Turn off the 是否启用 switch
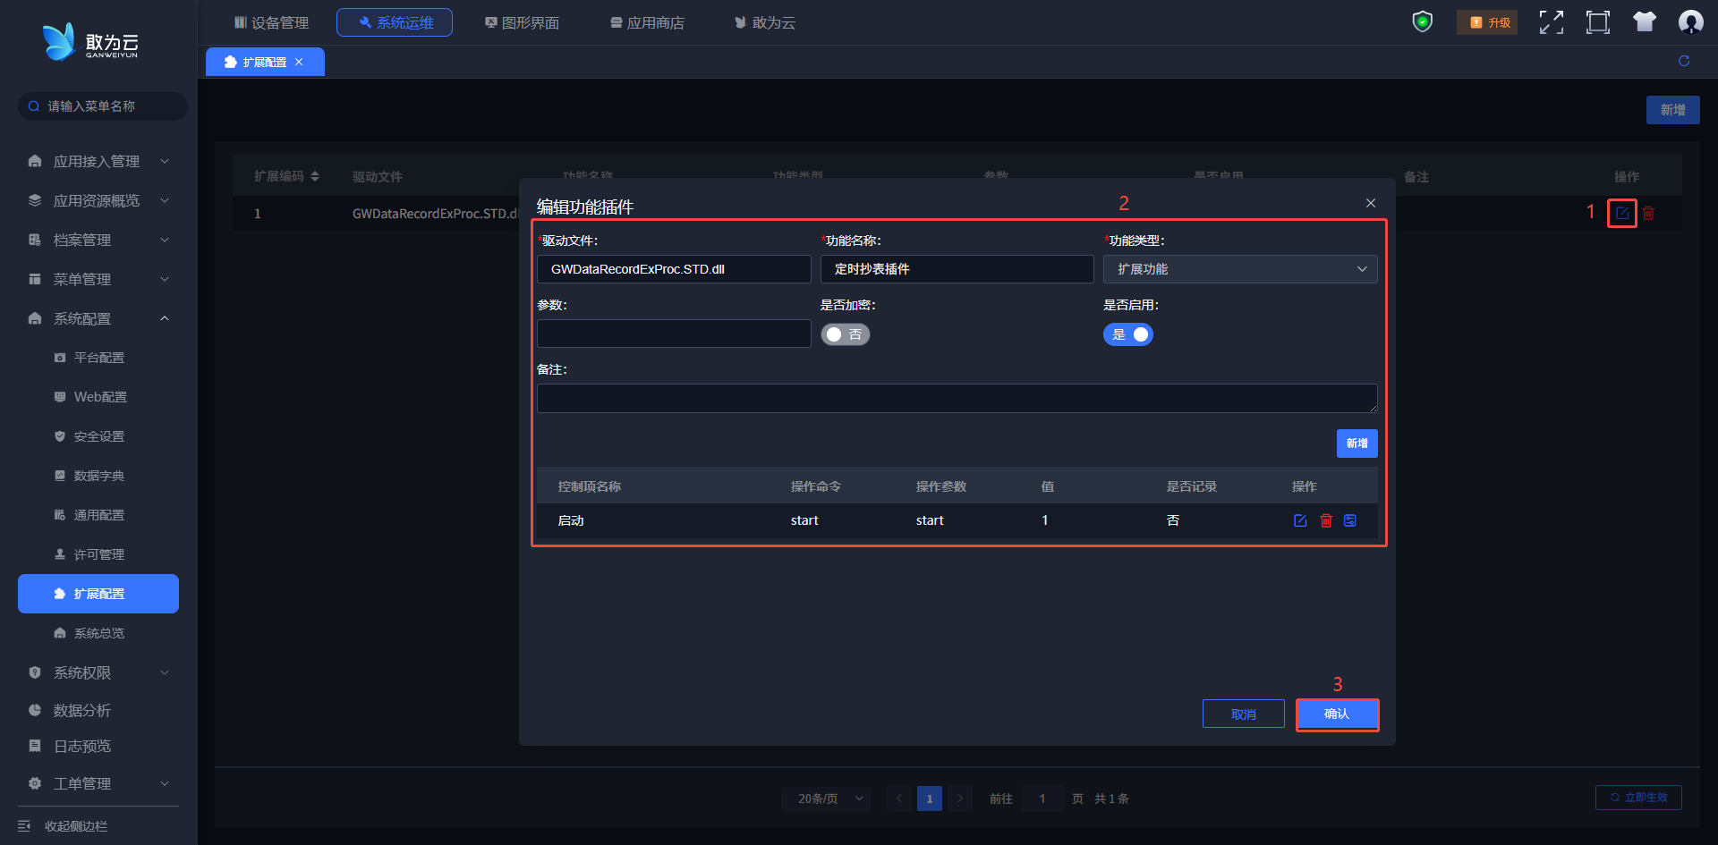1718x845 pixels. (1127, 334)
